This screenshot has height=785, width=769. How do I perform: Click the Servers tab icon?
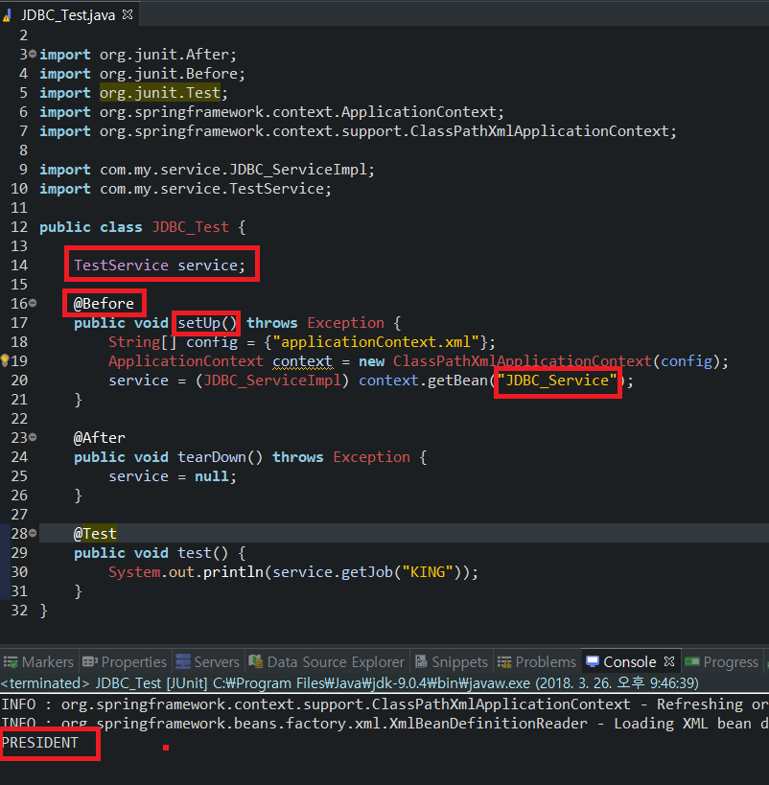(183, 661)
